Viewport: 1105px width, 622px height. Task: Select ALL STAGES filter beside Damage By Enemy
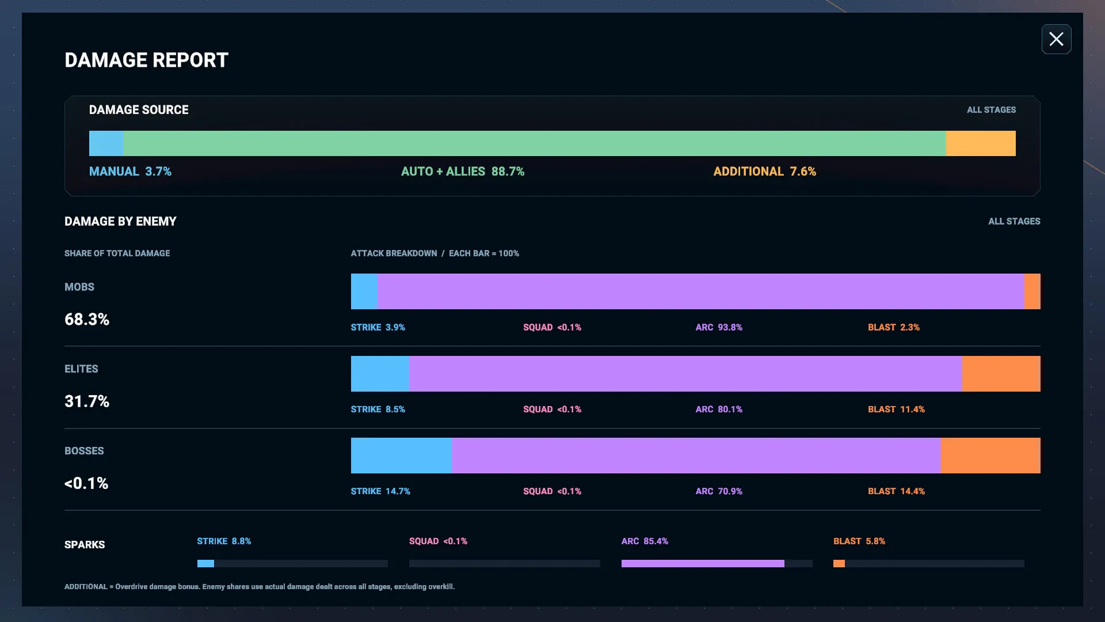(x=1014, y=222)
